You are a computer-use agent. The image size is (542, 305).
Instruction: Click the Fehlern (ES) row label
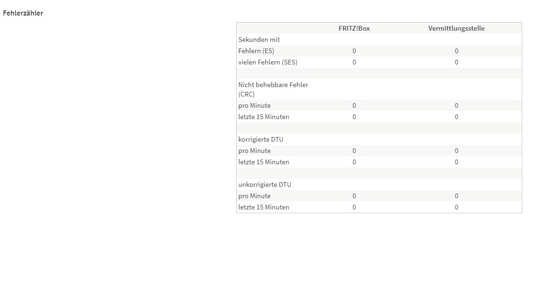click(256, 51)
